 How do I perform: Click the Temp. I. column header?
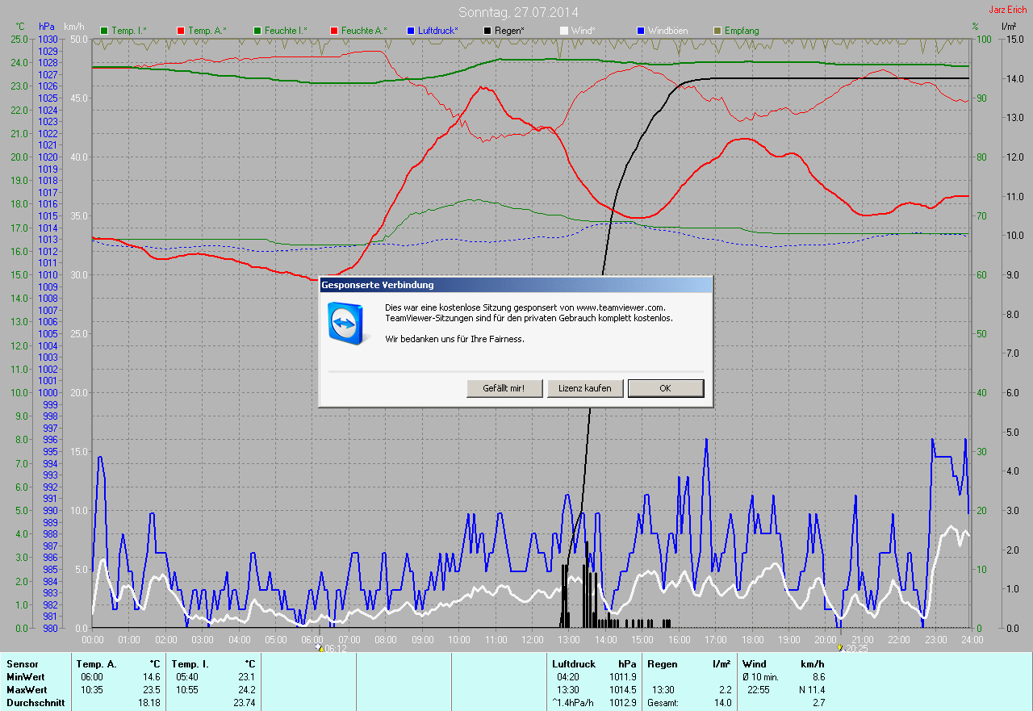click(x=190, y=664)
